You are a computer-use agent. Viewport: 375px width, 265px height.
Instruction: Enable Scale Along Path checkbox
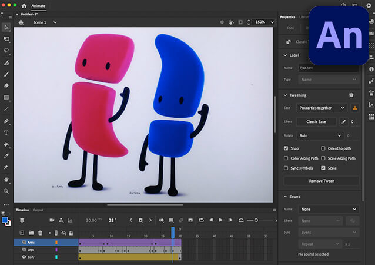tap(323, 158)
